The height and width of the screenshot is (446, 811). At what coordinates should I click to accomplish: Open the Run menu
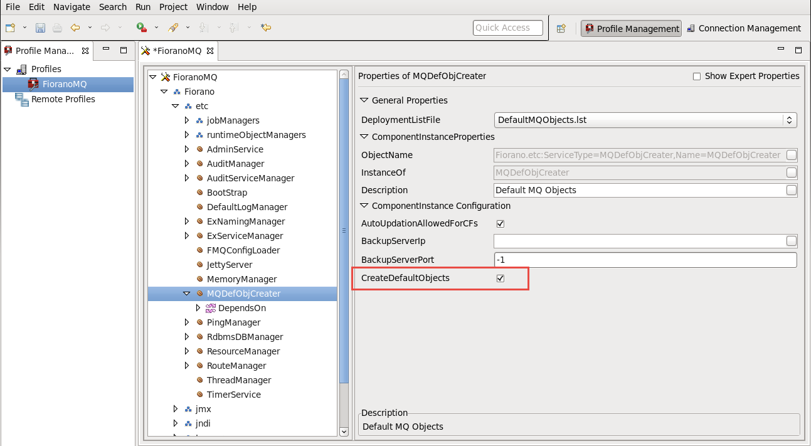143,7
